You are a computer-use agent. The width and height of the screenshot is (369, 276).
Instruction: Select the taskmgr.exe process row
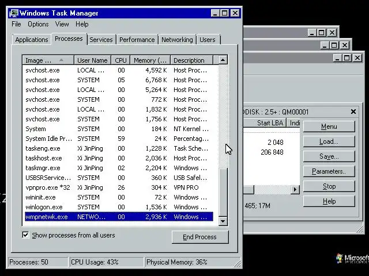tap(119, 168)
